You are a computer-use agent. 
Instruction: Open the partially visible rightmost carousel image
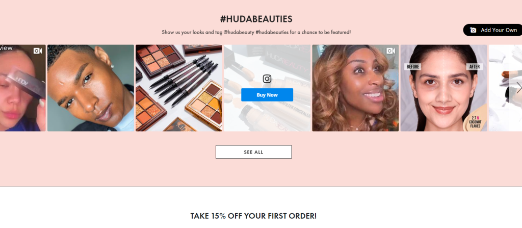505,88
